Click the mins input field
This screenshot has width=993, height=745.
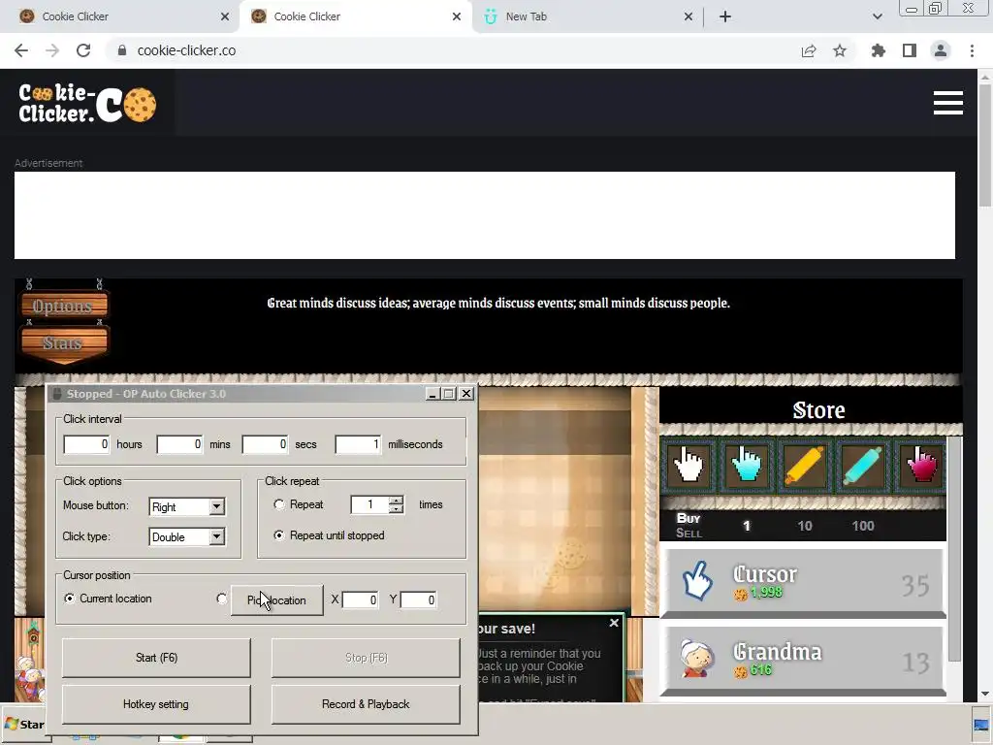tap(179, 444)
